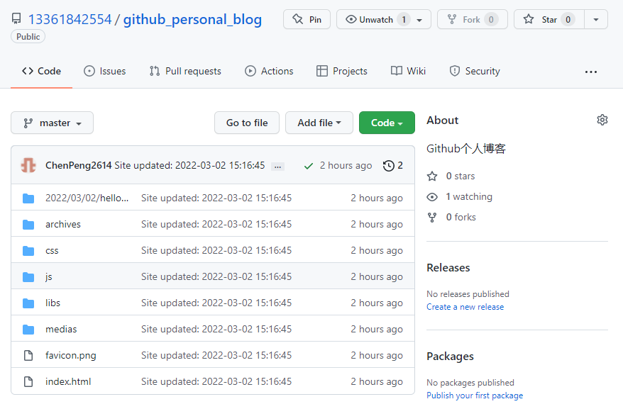The height and width of the screenshot is (404, 623).
Task: Star the repository
Action: pyautogui.click(x=549, y=19)
